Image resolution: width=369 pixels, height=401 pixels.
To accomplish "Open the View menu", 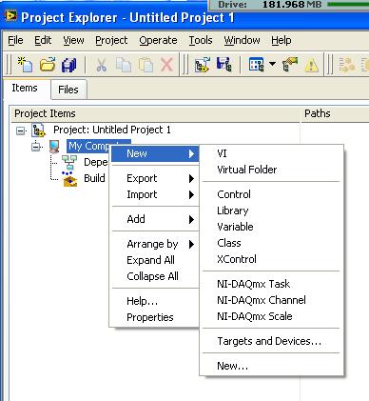I will click(x=73, y=40).
